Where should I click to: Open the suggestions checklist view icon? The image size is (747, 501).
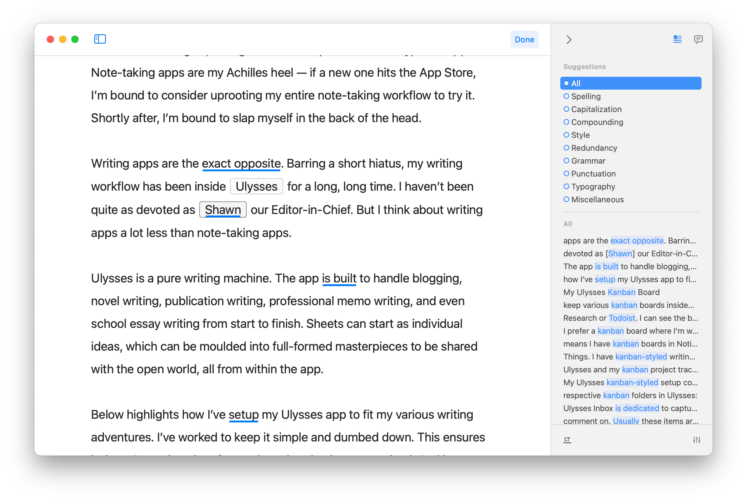[x=678, y=39]
